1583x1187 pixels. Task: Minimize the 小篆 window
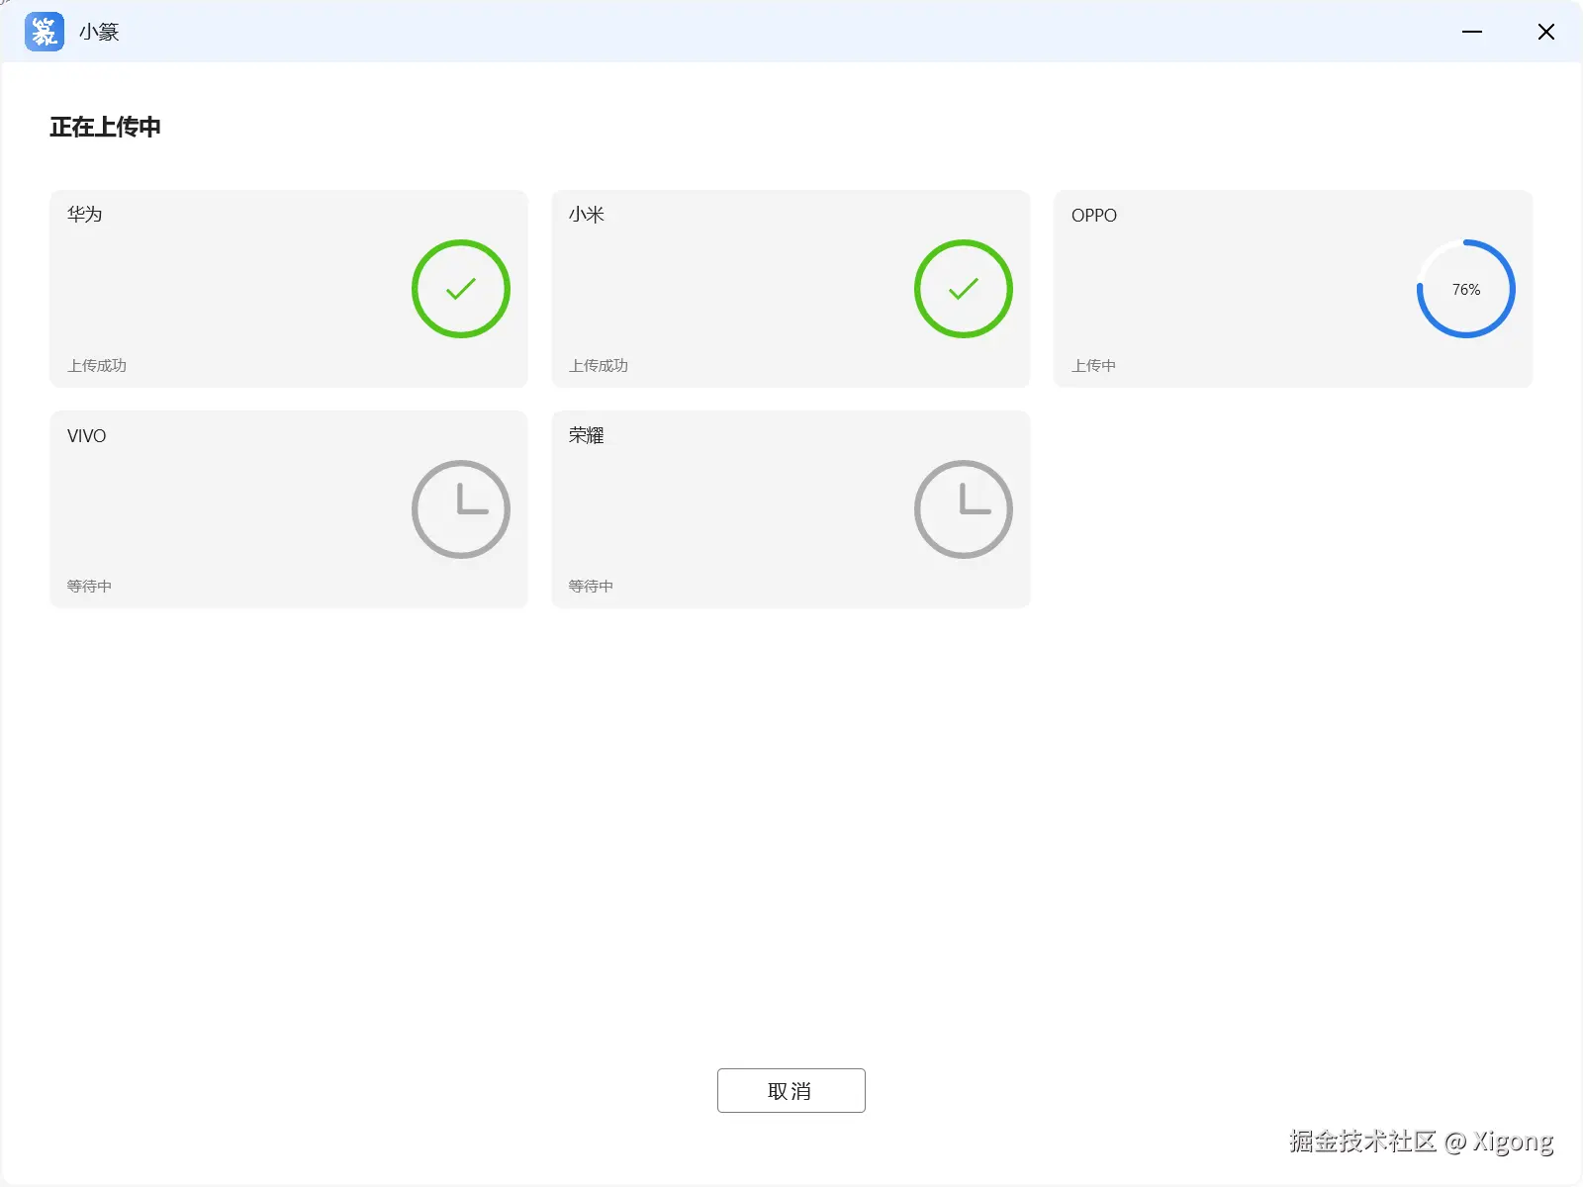pyautogui.click(x=1472, y=32)
